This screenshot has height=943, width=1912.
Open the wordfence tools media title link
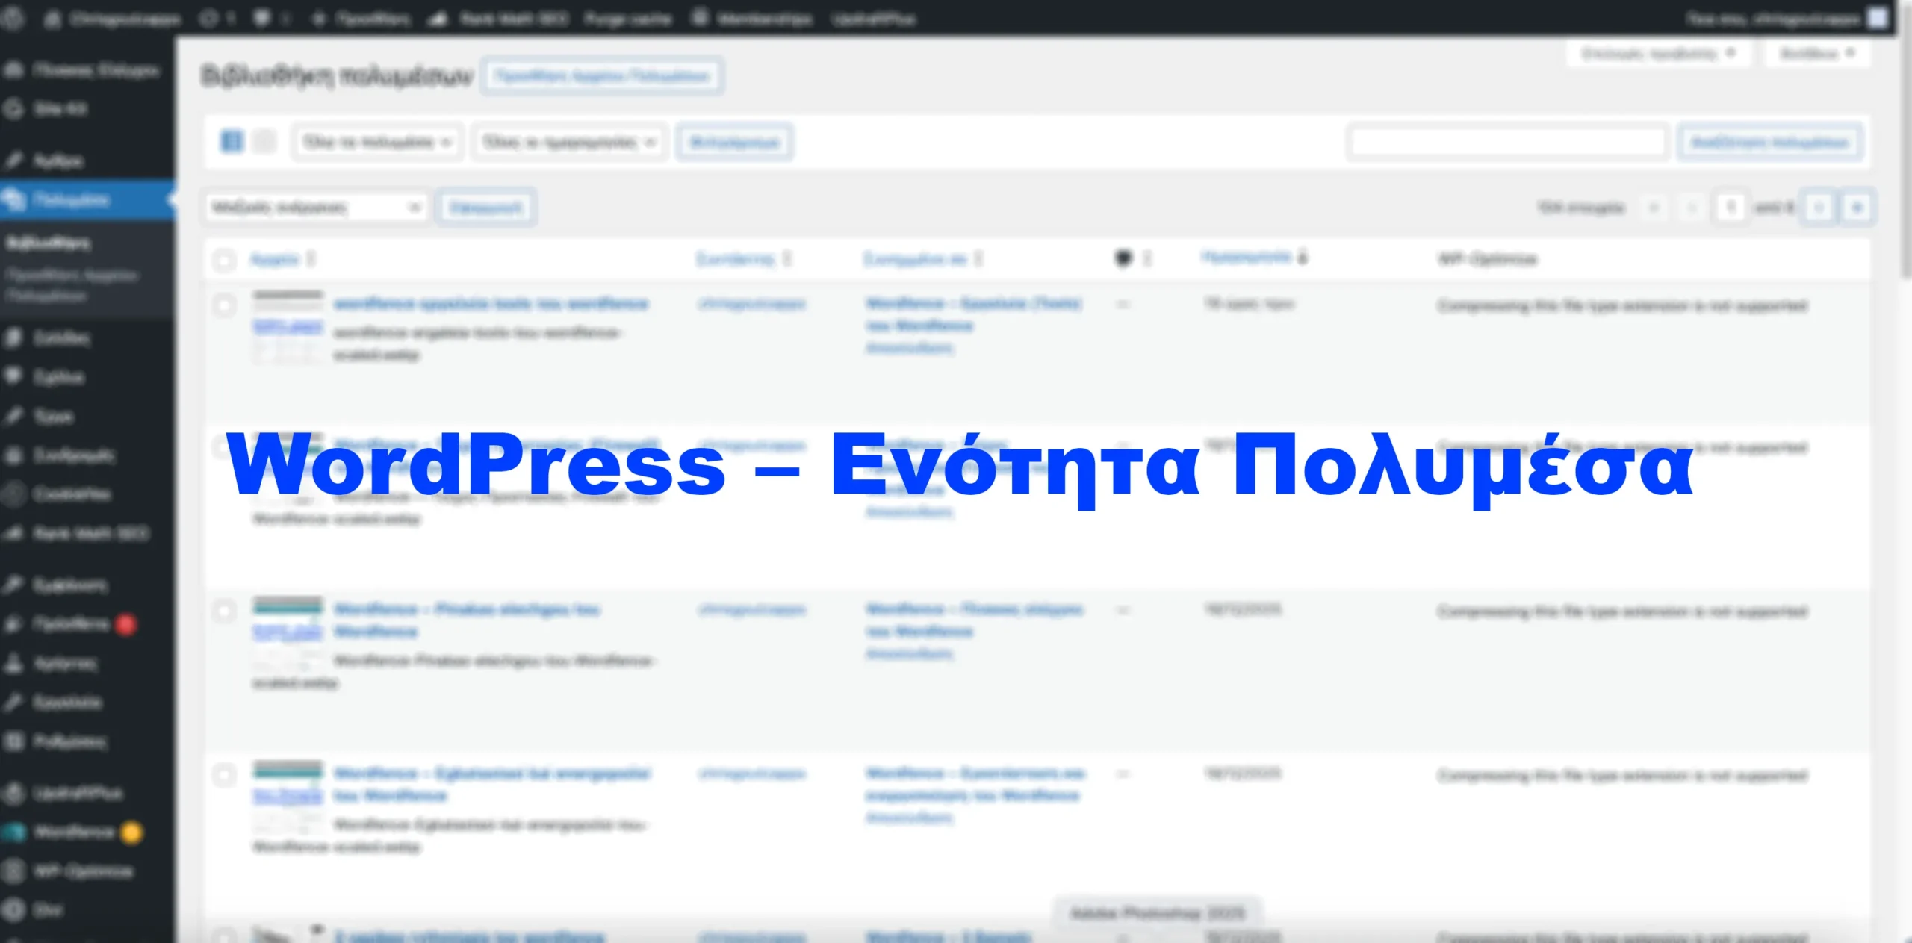491,303
